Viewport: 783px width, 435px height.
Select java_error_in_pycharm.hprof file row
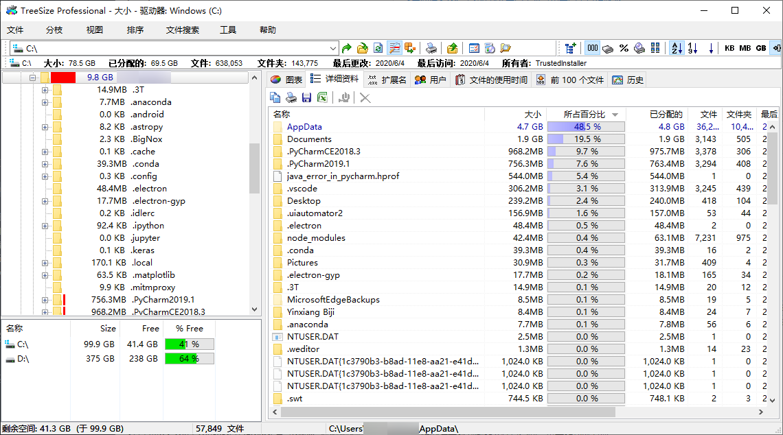pyautogui.click(x=519, y=176)
